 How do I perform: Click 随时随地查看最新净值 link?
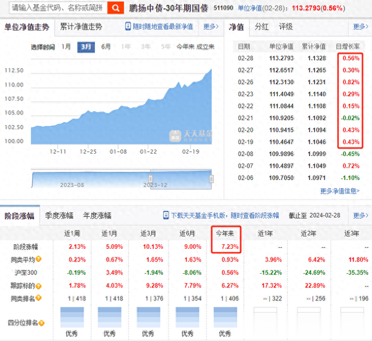coord(163,27)
